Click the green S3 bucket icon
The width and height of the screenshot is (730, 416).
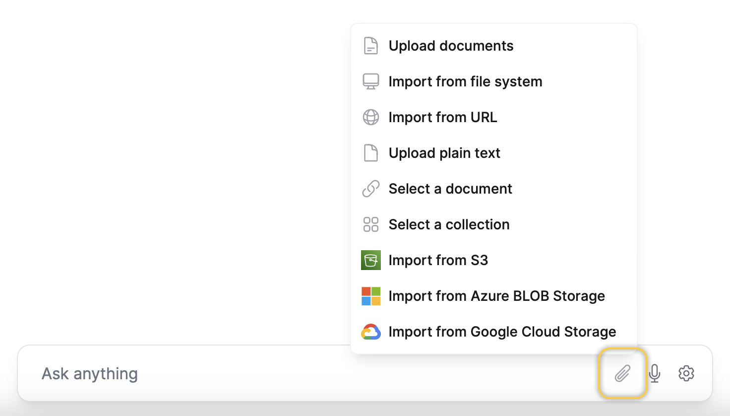(371, 260)
